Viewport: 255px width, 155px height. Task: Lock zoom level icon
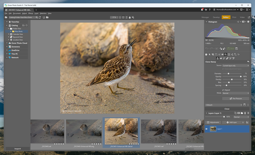tap(130, 17)
